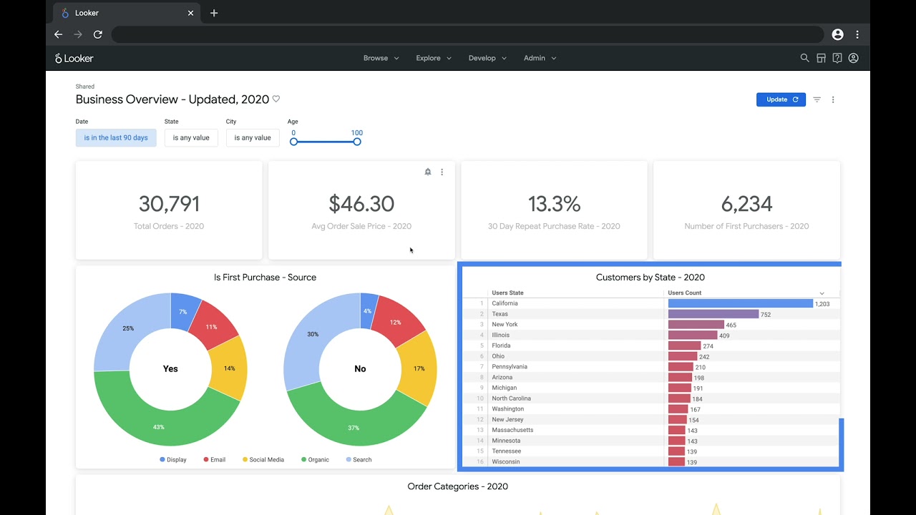Screen dimensions: 916x515
Task: Open the Date filter 'is in the last 90 days'
Action: (116, 137)
